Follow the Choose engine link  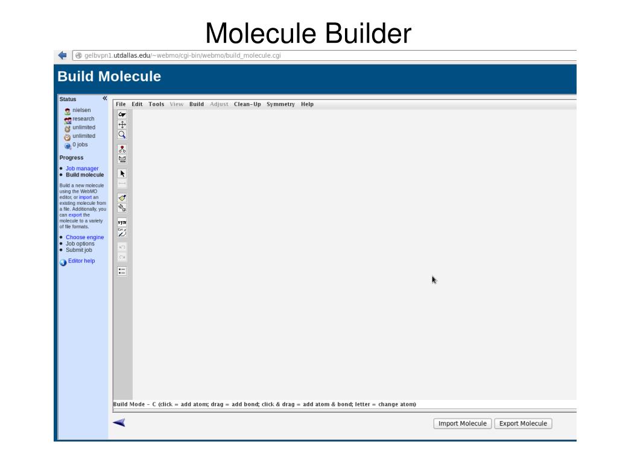[84, 237]
